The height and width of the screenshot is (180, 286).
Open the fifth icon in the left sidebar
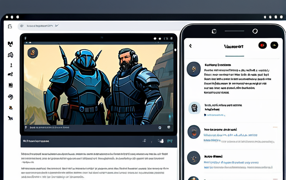[x=10, y=85]
